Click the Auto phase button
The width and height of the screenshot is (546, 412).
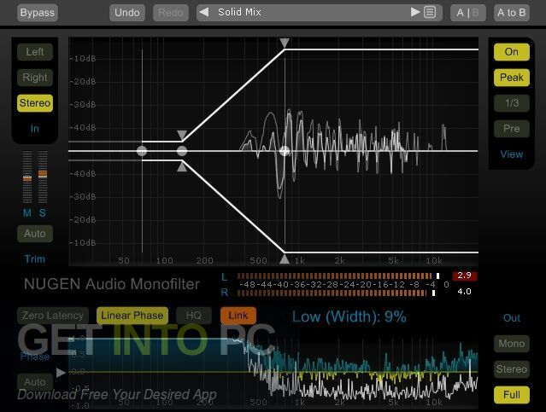pos(35,382)
